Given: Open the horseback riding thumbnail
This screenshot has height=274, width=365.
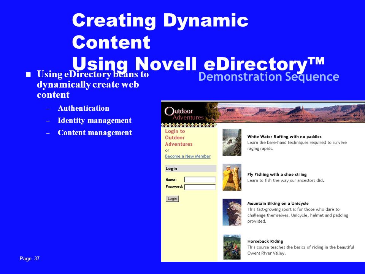Looking at the screenshot, I should pyautogui.click(x=232, y=247).
